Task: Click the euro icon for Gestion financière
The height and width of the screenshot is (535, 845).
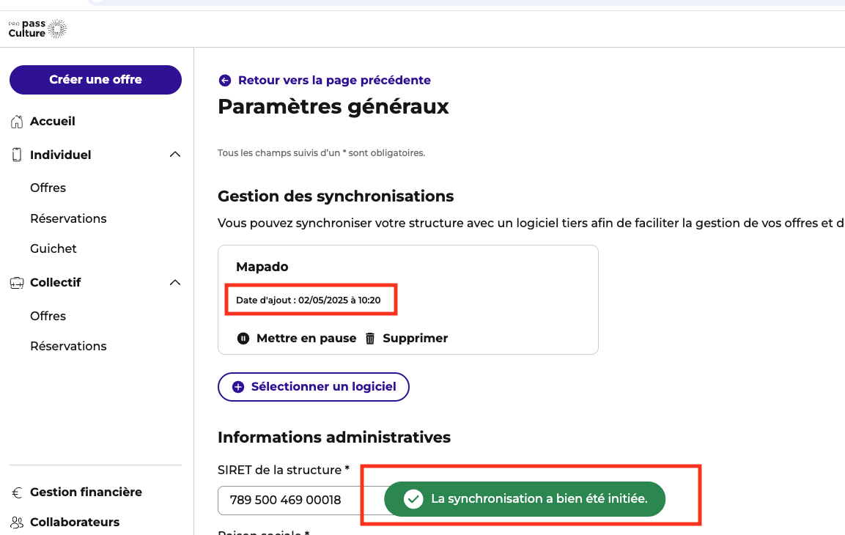Action: (x=17, y=492)
